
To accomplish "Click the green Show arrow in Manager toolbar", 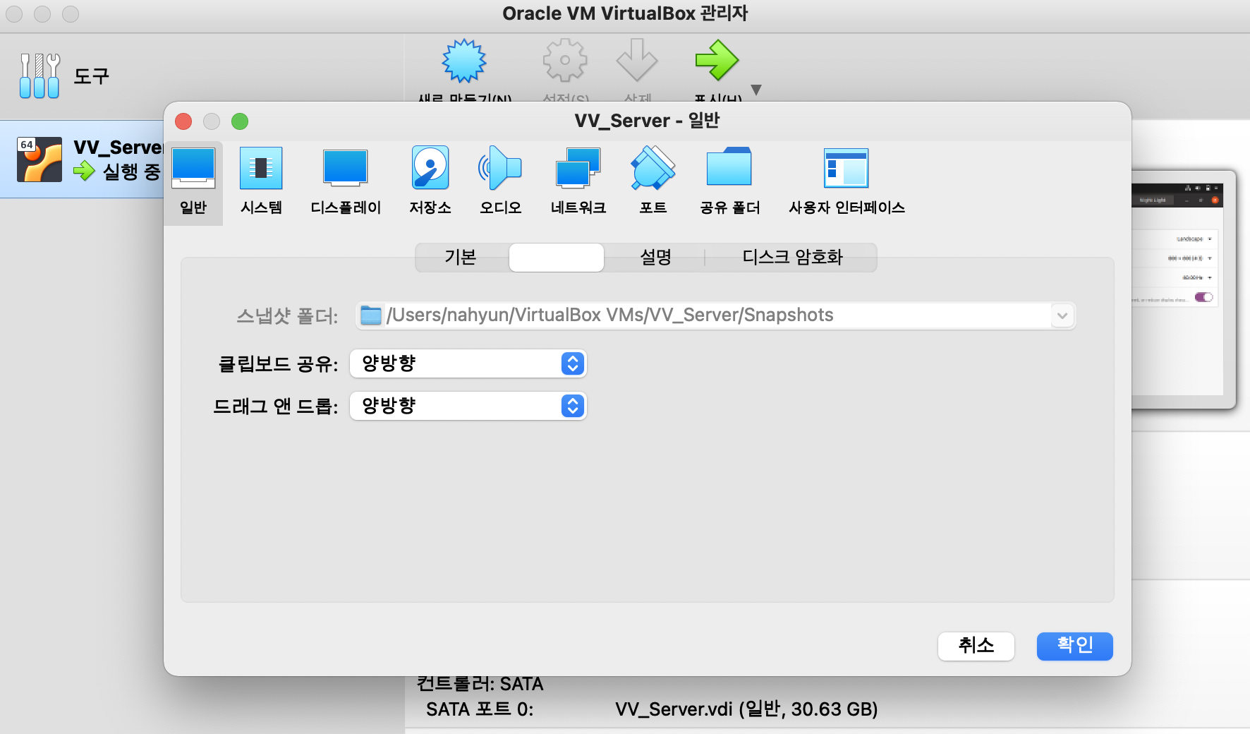I will click(717, 61).
